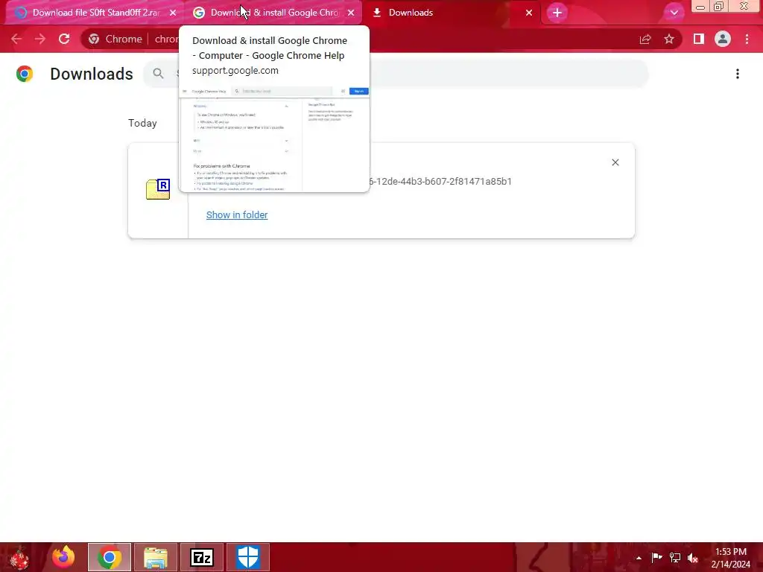Viewport: 763px width, 572px height.
Task: Open the shield security app in taskbar
Action: point(248,557)
